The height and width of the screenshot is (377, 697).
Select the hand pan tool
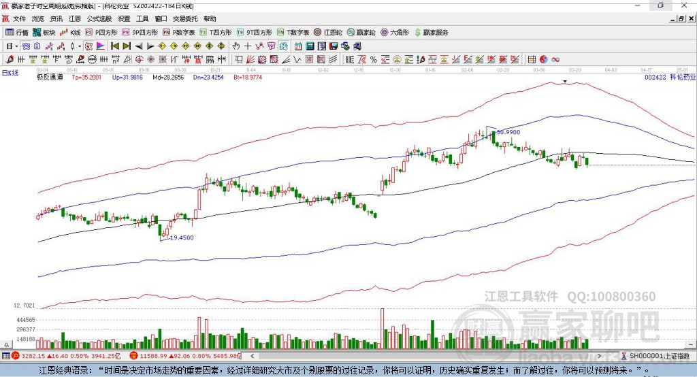[236, 46]
